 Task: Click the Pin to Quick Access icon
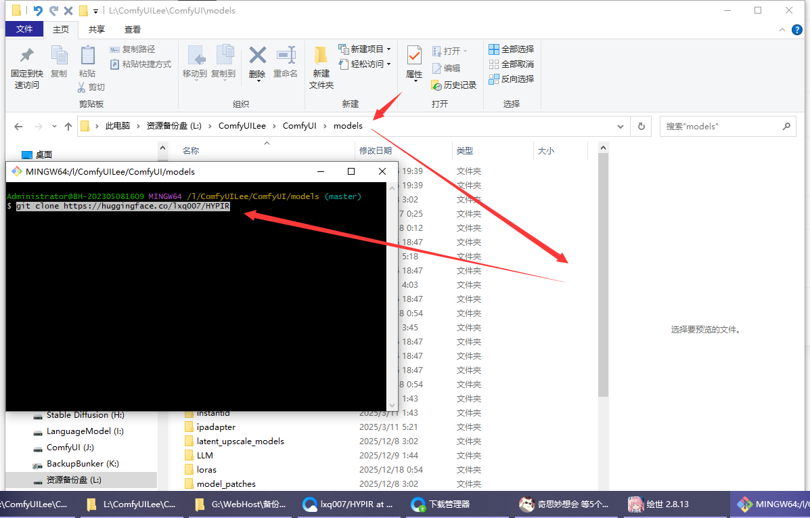[26, 56]
